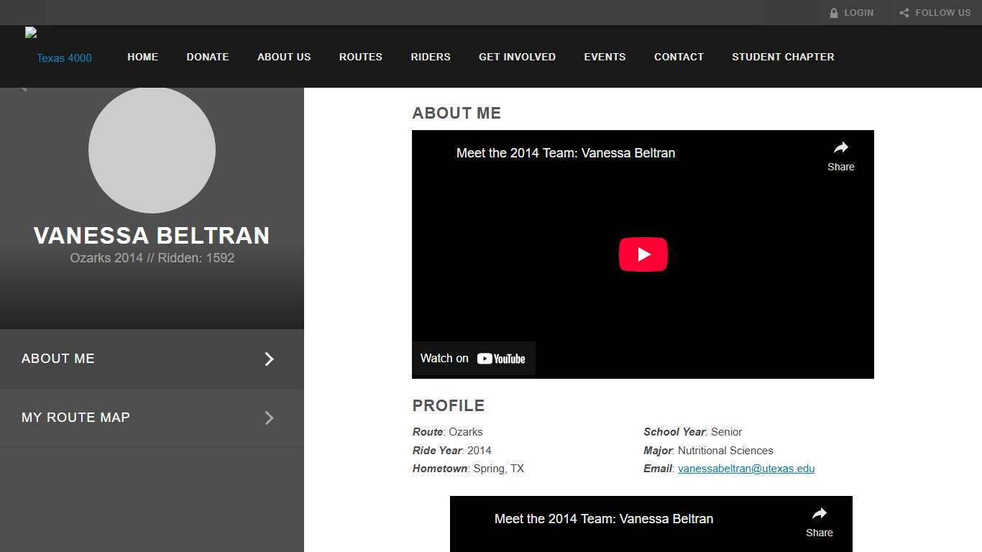Screen dimensions: 982x552
Task: Click the STUDENT CHAPTER navigation item
Action: pos(783,57)
